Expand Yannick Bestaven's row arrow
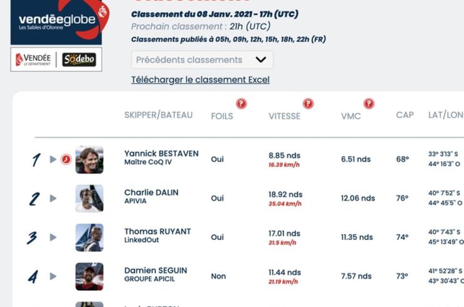 pyautogui.click(x=53, y=159)
